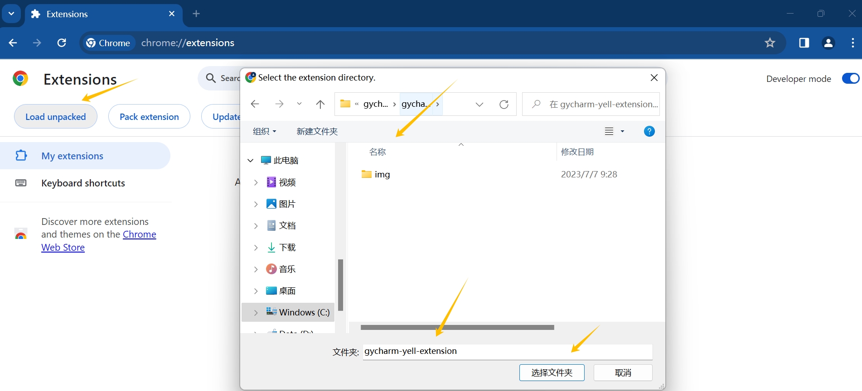Expand the address path history dropdown

(x=479, y=105)
